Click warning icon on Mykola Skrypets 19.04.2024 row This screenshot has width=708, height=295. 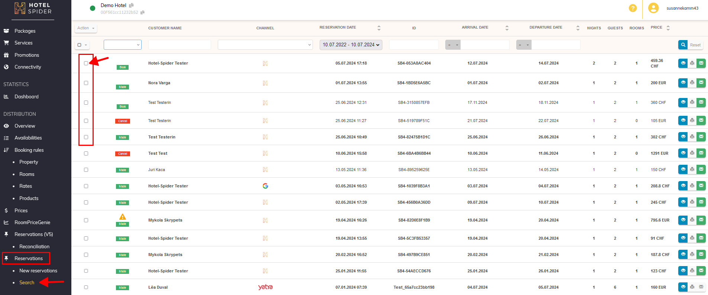122,217
